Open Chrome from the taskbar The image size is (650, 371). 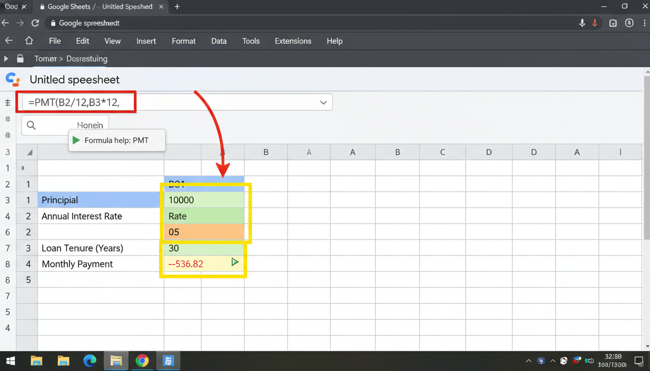pyautogui.click(x=142, y=361)
